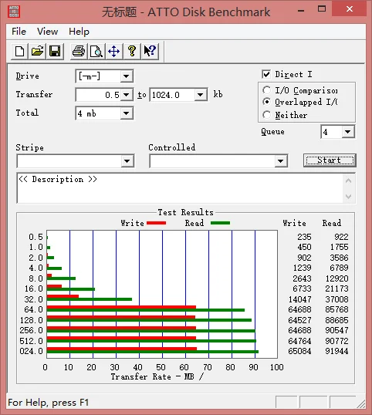Click the status bar help text
372x415 pixels.
48,403
